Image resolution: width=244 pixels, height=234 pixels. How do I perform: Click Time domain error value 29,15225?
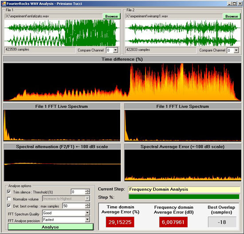coord(120,222)
